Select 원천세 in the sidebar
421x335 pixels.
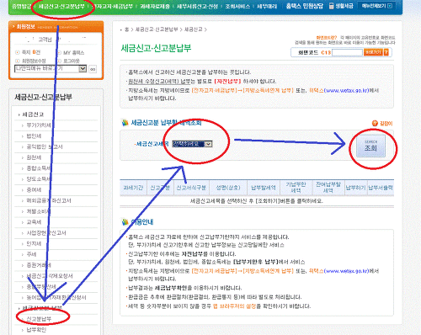pyautogui.click(x=34, y=157)
